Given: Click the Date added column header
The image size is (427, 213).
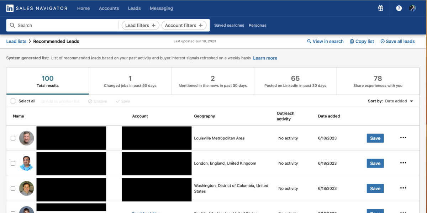Looking at the screenshot, I should click(x=329, y=116).
